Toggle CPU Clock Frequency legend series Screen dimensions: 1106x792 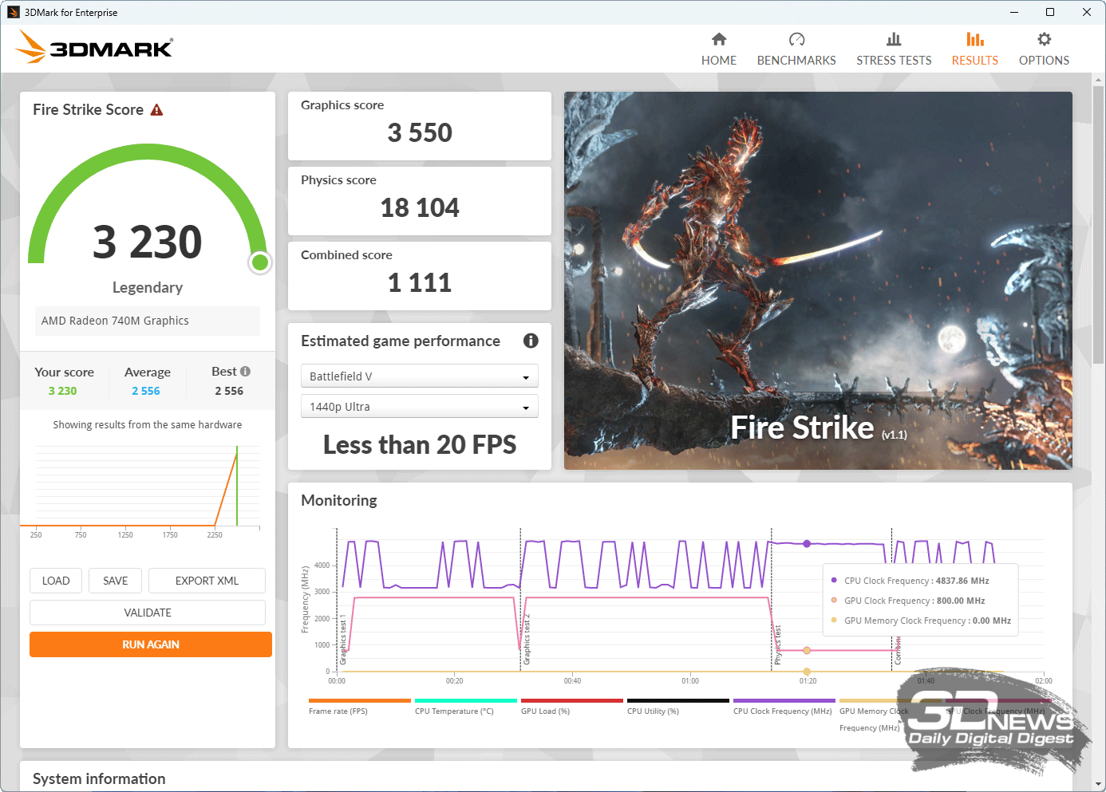[x=782, y=711]
